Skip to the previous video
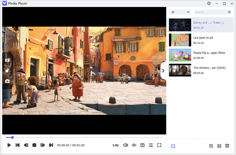 point(17,145)
